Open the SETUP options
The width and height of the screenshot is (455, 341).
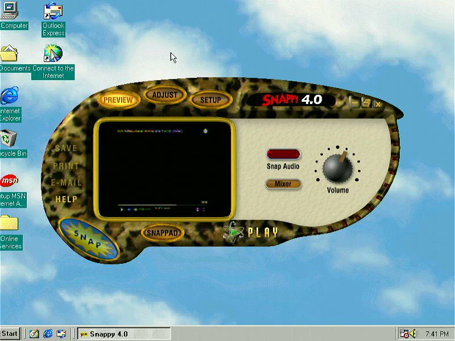coord(210,100)
